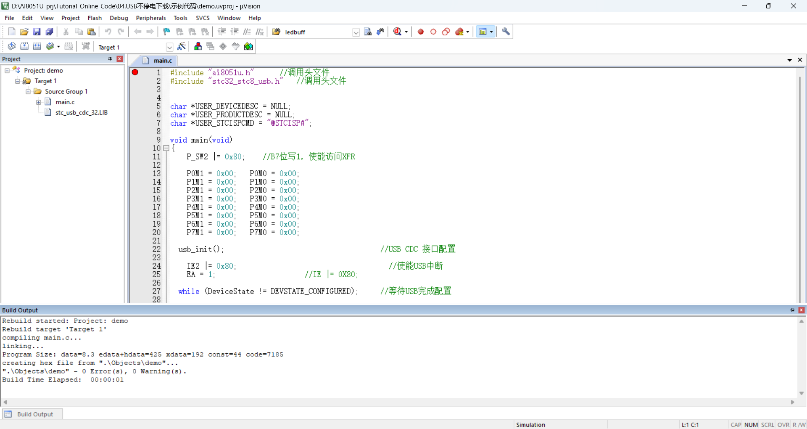The width and height of the screenshot is (807, 429).
Task: Open kill breakpoints dropdown arrow
Action: click(468, 32)
